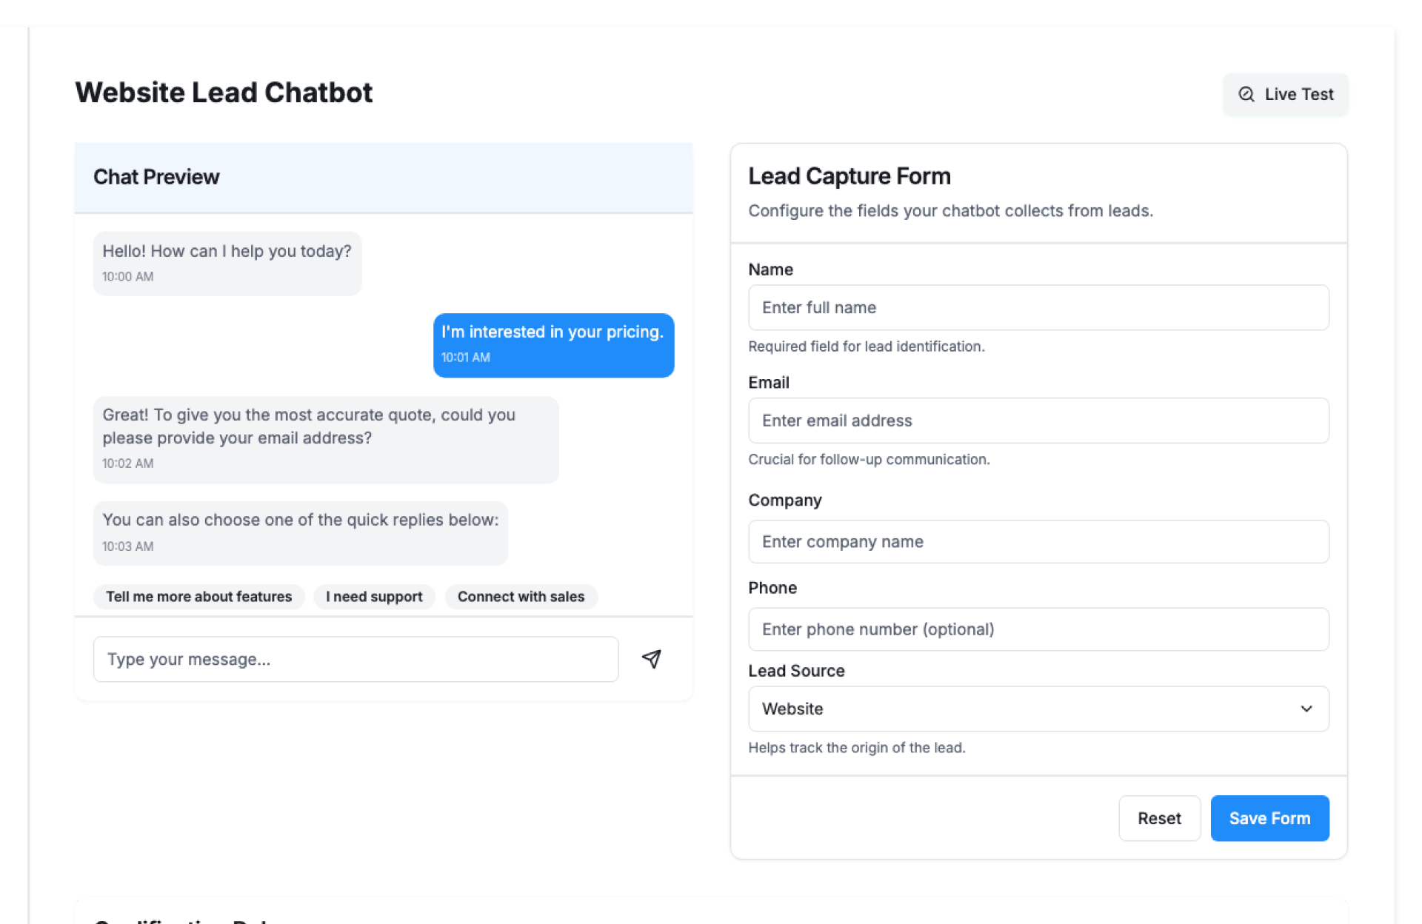Open the Lead Source Website dropdown
The width and height of the screenshot is (1422, 924).
tap(1037, 709)
